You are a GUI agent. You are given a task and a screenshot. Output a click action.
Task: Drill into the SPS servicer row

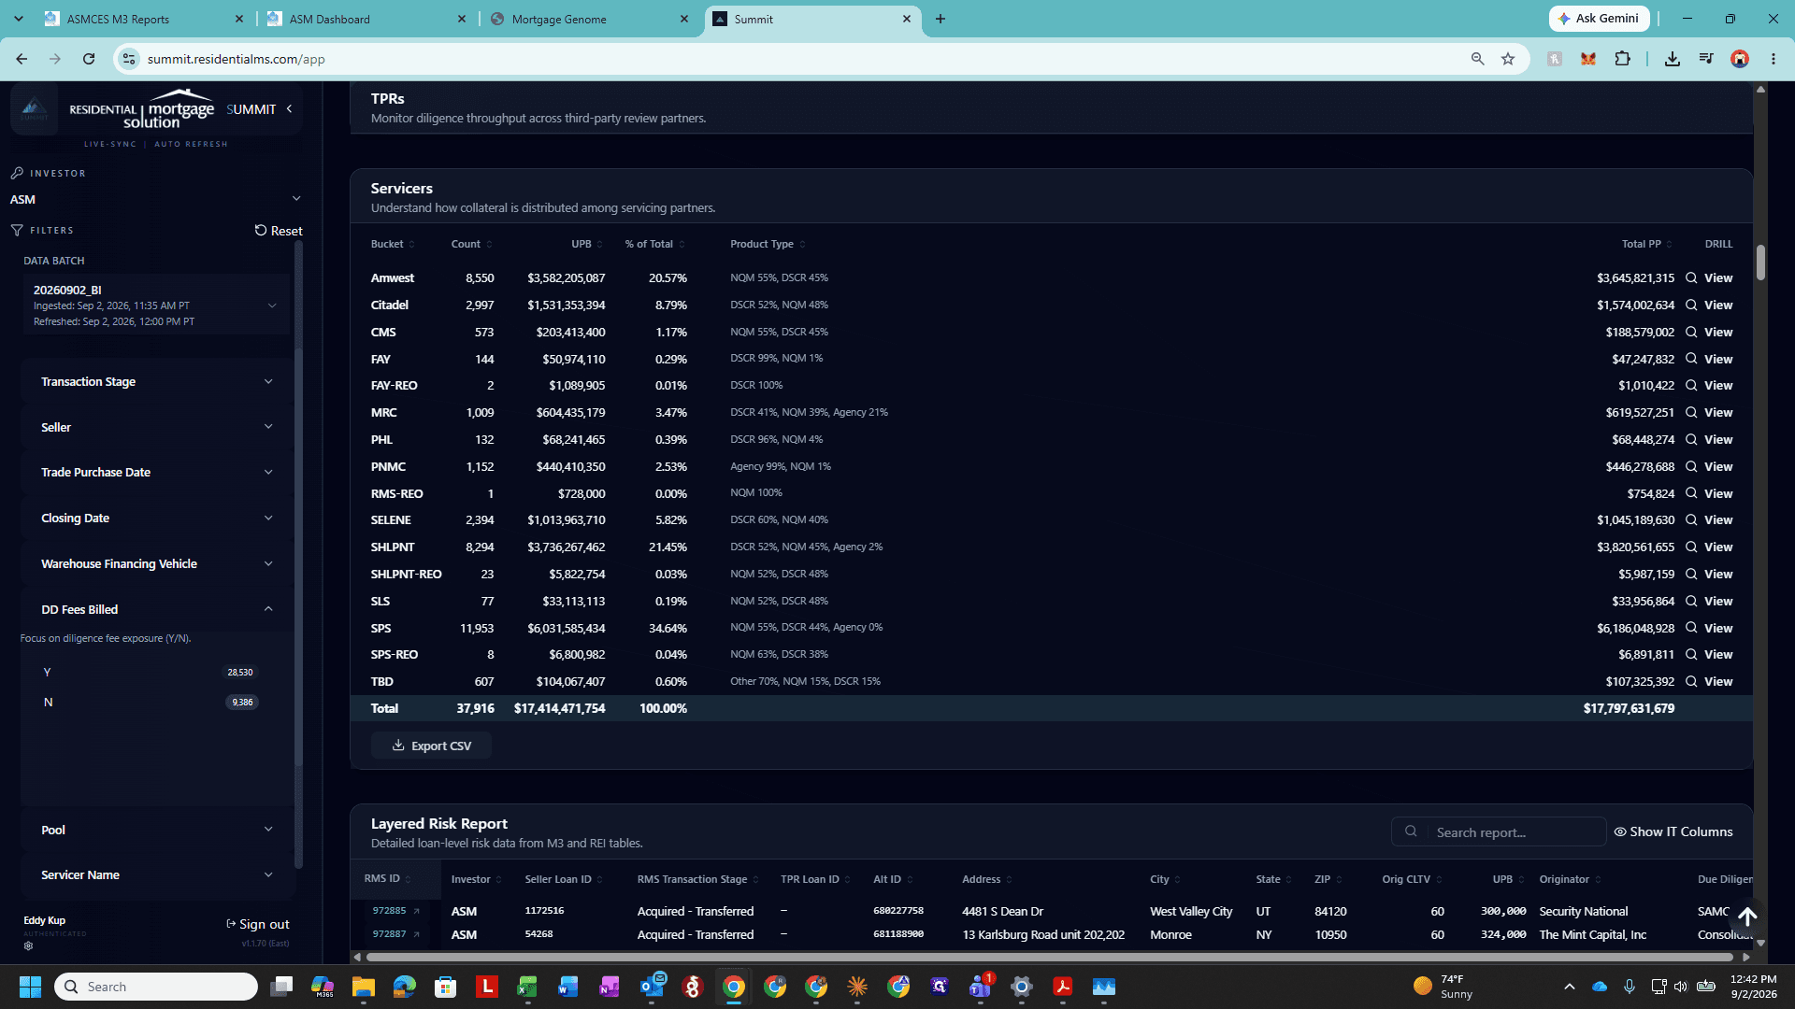click(1709, 629)
